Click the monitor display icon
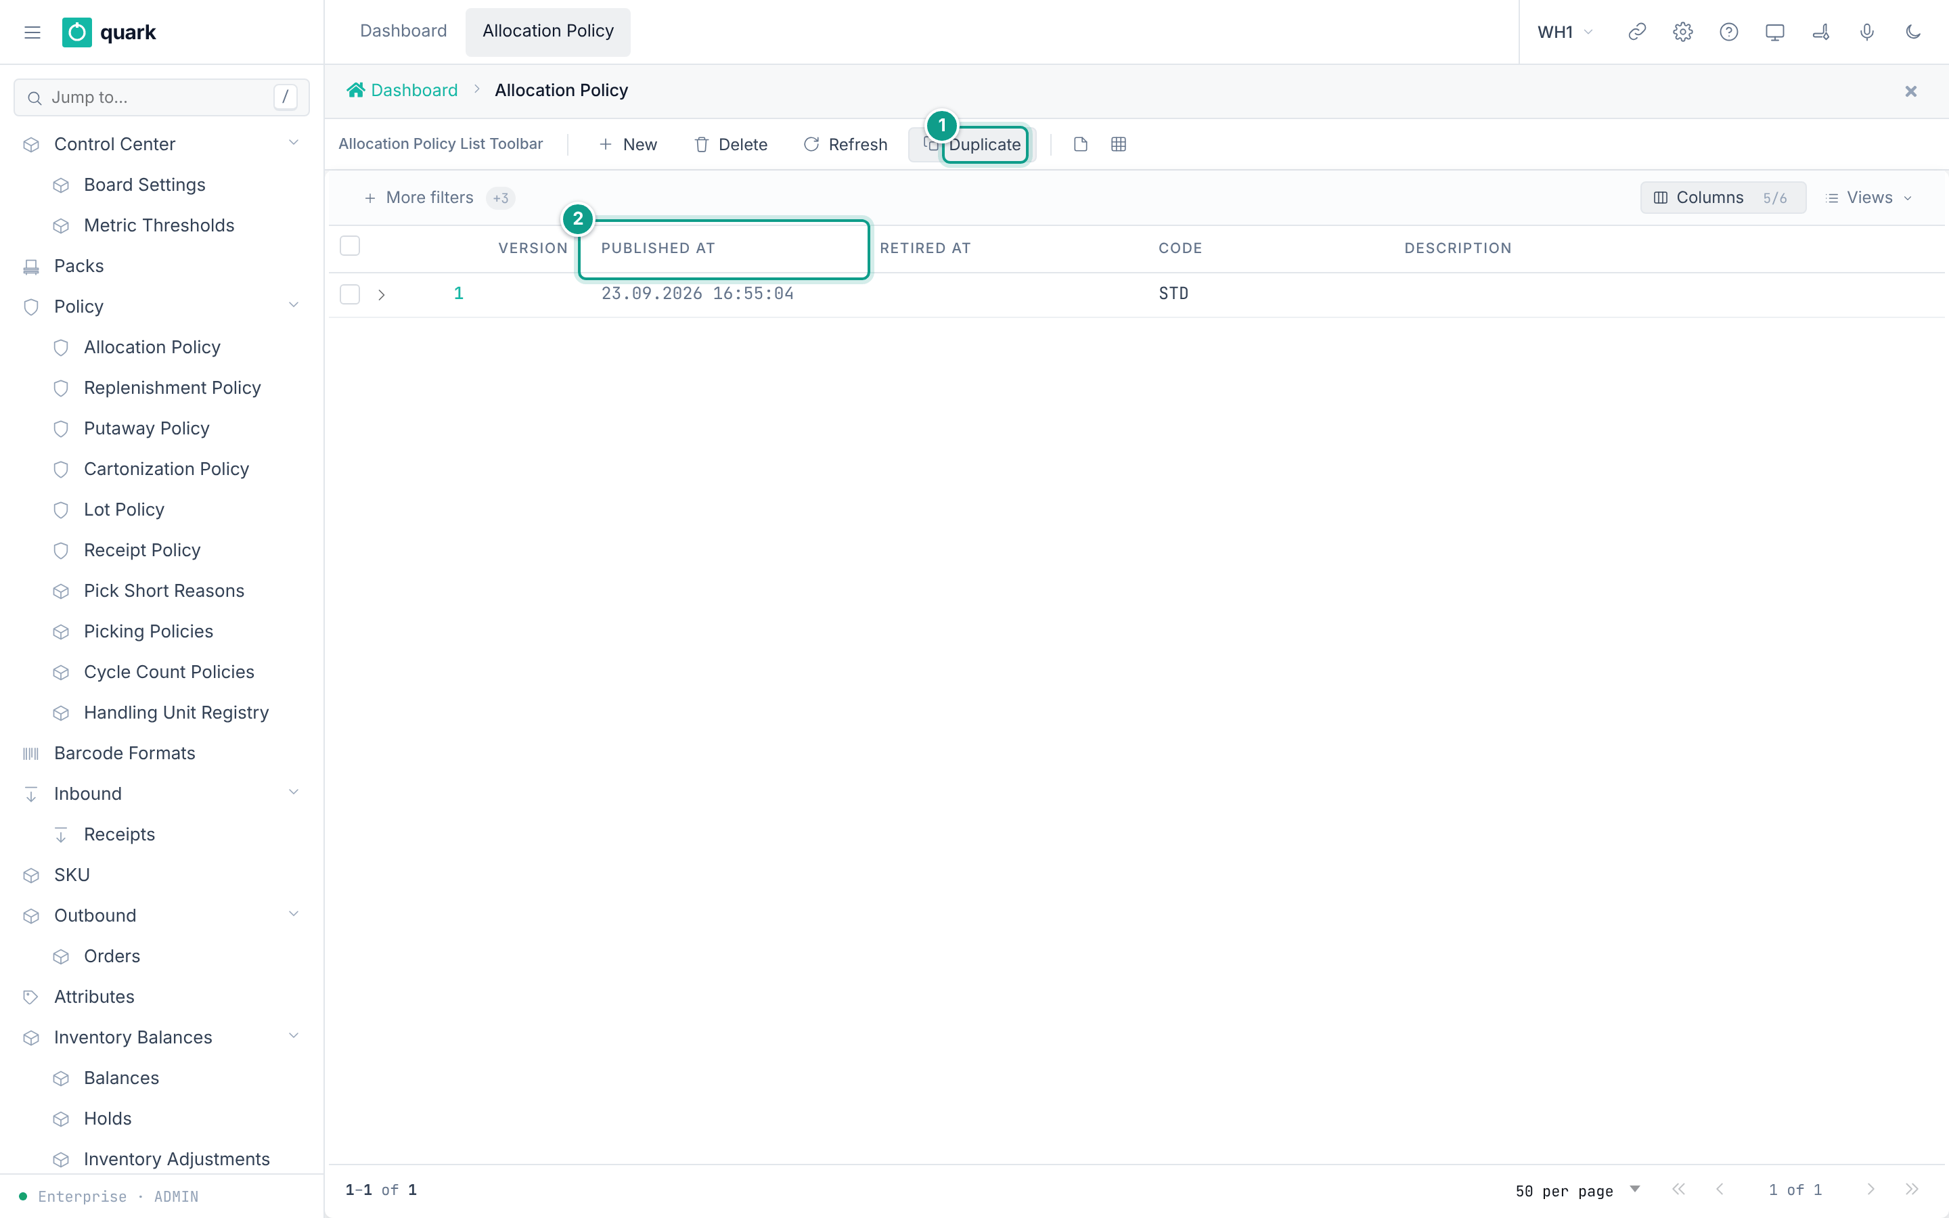The height and width of the screenshot is (1218, 1949). point(1774,32)
